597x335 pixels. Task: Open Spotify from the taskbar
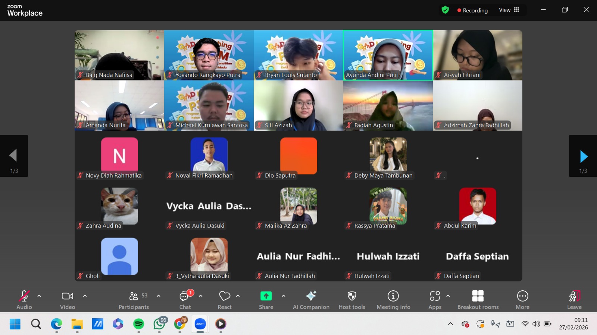pos(139,324)
